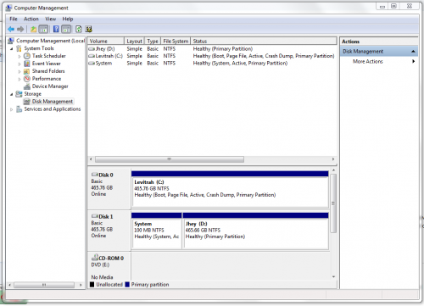This screenshot has width=424, height=306.
Task: Click the Task Scheduler clock icon
Action: [x=27, y=56]
